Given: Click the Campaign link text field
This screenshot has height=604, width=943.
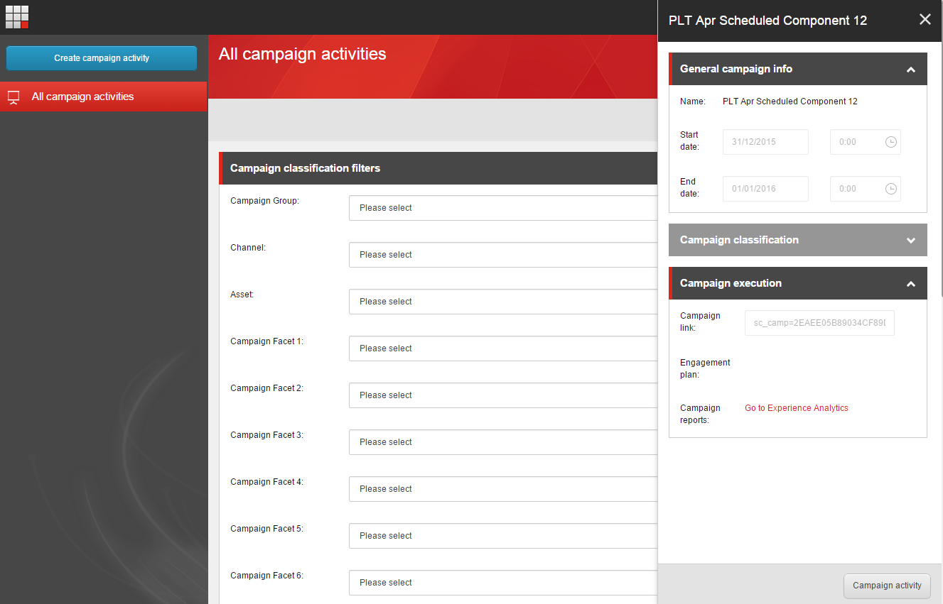Looking at the screenshot, I should tap(819, 323).
